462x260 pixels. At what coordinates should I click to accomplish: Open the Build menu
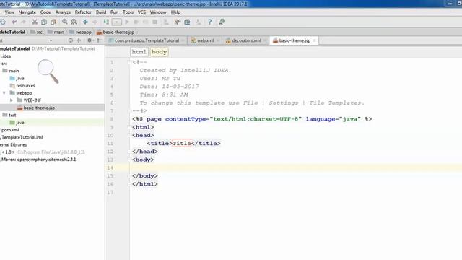coord(101,12)
